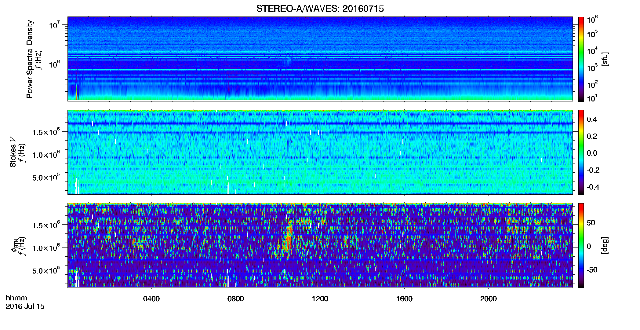640x330 pixels.
Task: Click the "2000" time label
Action: click(489, 299)
